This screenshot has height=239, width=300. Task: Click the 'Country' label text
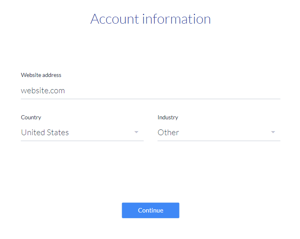[x=31, y=117]
